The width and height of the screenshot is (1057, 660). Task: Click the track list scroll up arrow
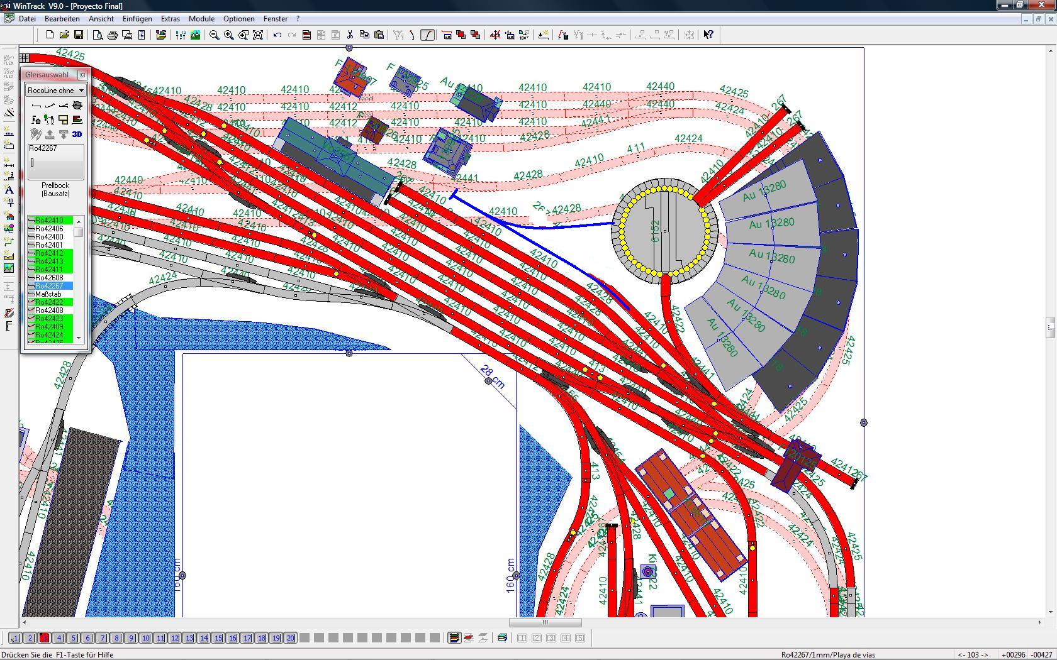tap(79, 221)
